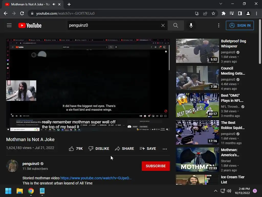262x197 pixels.
Task: Click the address bar URL
Action: (65, 13)
